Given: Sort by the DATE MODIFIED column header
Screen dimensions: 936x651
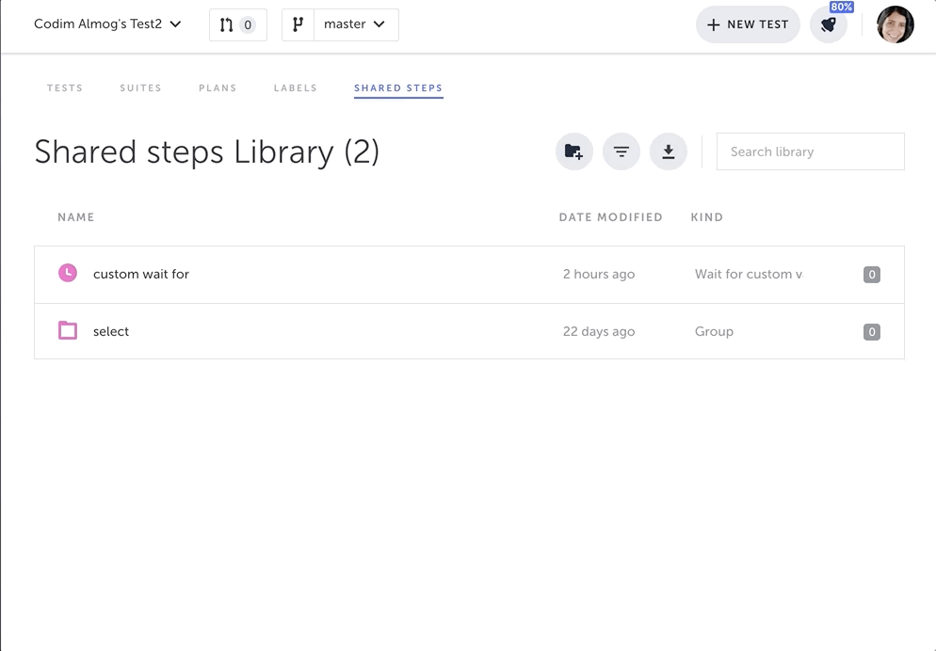Looking at the screenshot, I should click(x=611, y=217).
